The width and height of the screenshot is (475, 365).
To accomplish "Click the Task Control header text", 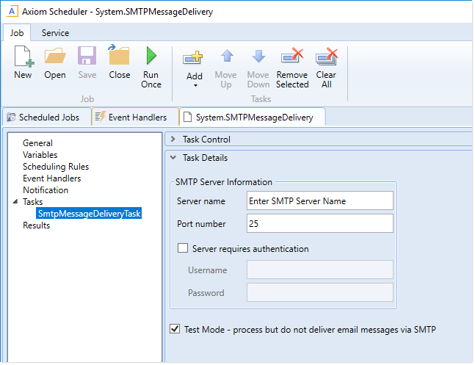I will coord(206,140).
